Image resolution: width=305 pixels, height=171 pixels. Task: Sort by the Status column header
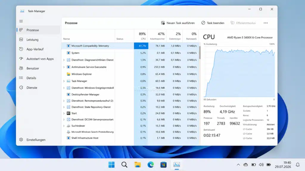click(124, 36)
